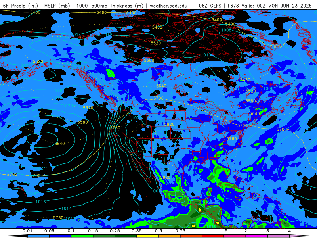Screen dimensions: 317x238
Task: Pick the dark green legend swatch after 0.25
Action: (126, 236)
